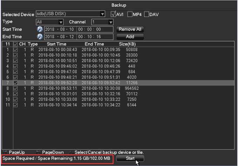Viewport: 238px width, 166px height.
Task: Toggle the select-all checkbox in list header
Action: [x=15, y=44]
